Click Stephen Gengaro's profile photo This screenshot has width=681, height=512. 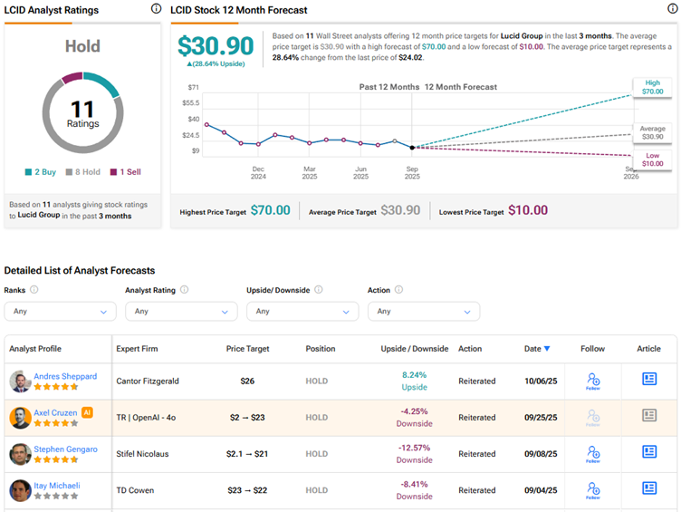point(20,454)
